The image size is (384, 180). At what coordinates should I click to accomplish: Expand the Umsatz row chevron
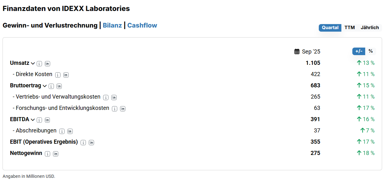tap(33, 63)
